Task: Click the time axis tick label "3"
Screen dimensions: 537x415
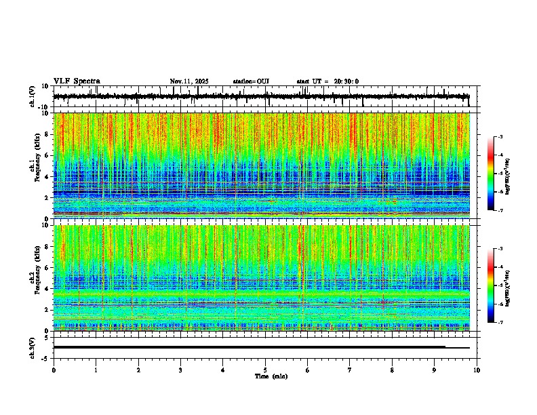Action: (x=180, y=370)
